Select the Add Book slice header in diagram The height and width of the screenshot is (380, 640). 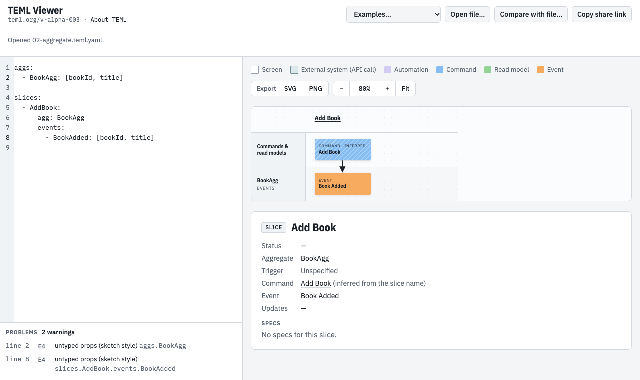328,118
